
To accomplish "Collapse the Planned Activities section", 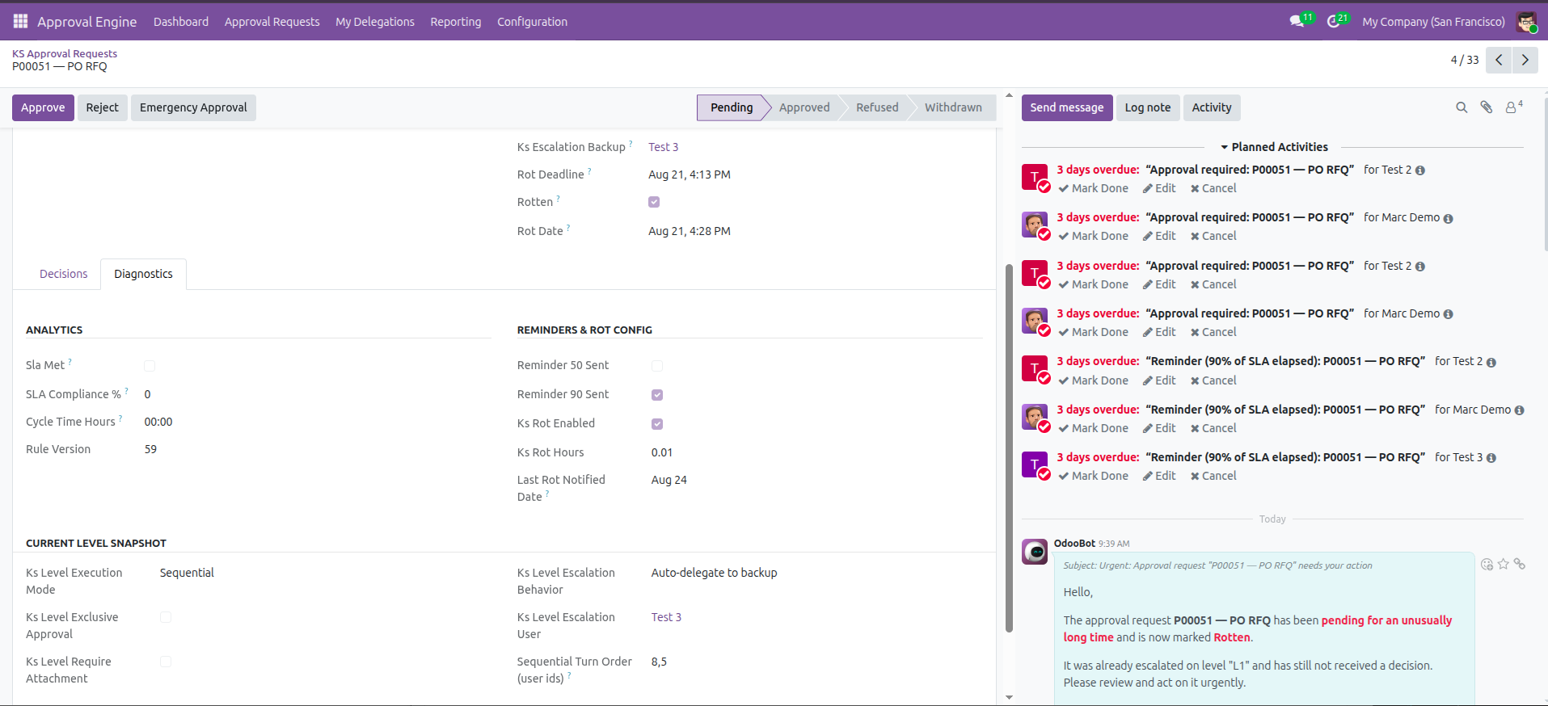I will pos(1273,147).
